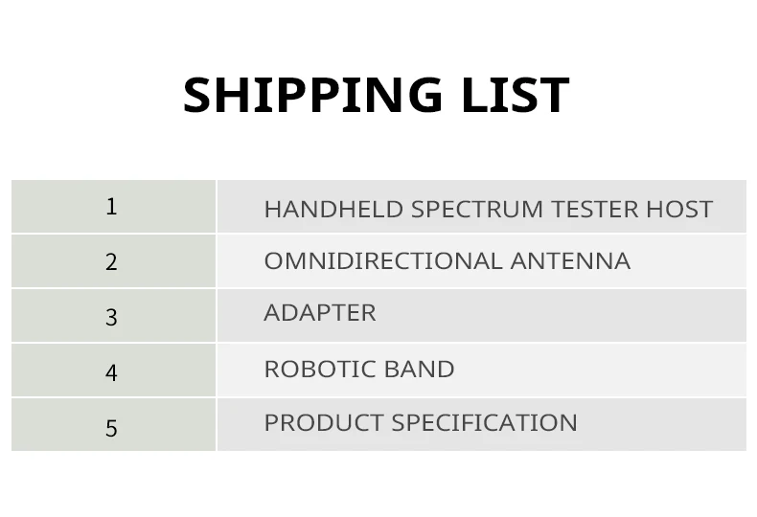Select the number 3 cell

[112, 317]
